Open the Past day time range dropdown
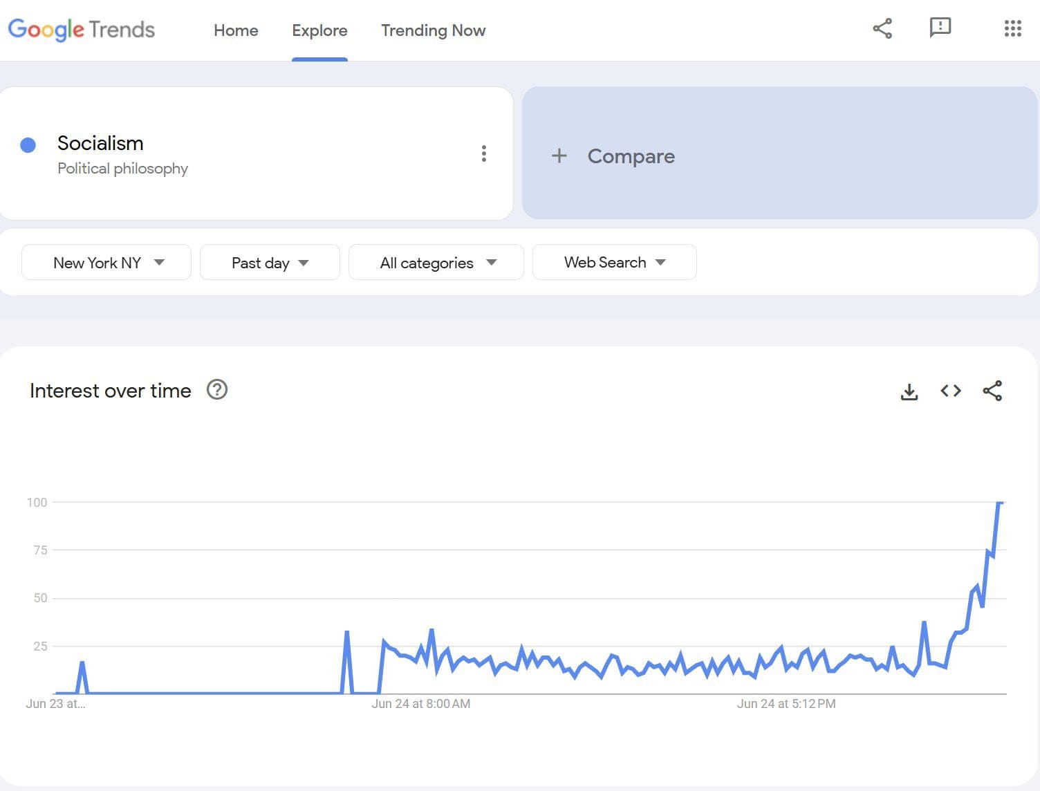The image size is (1040, 791). (x=270, y=263)
